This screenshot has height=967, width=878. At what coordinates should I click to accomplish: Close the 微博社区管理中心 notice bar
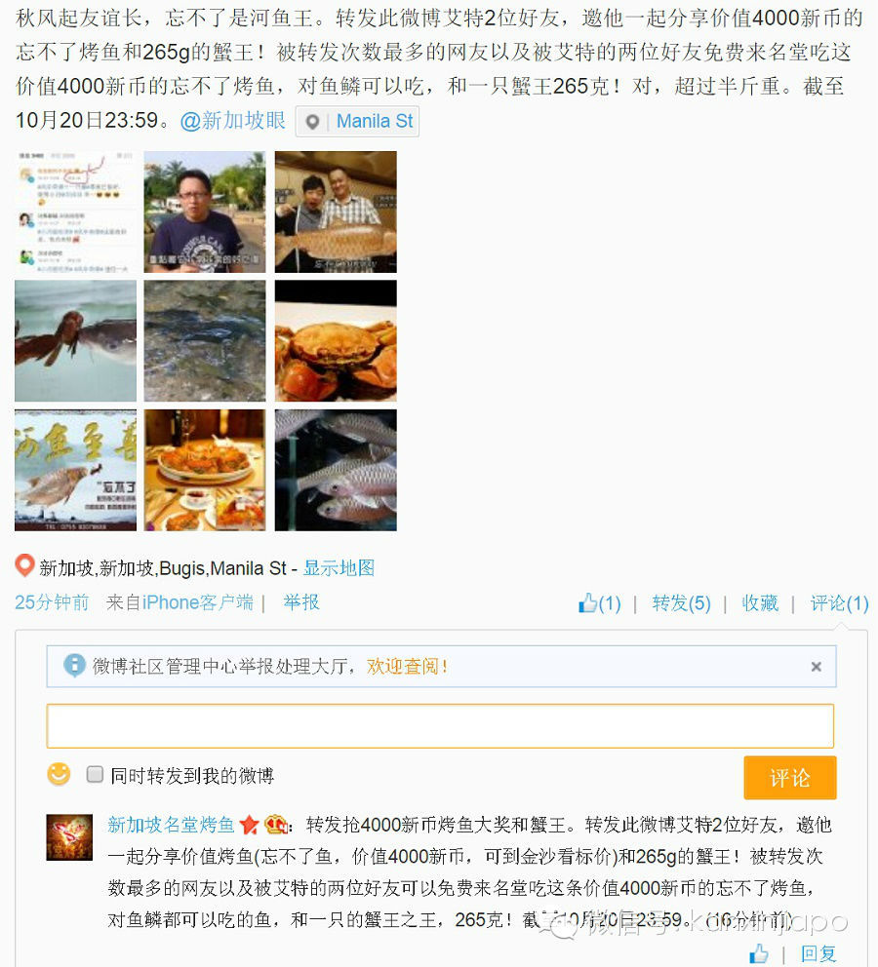pos(817,667)
